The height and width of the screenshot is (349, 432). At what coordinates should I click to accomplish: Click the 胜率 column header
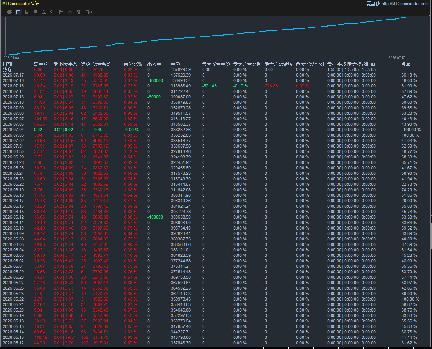(x=406, y=64)
